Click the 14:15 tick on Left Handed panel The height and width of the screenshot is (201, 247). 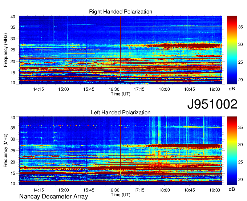coord(38,190)
